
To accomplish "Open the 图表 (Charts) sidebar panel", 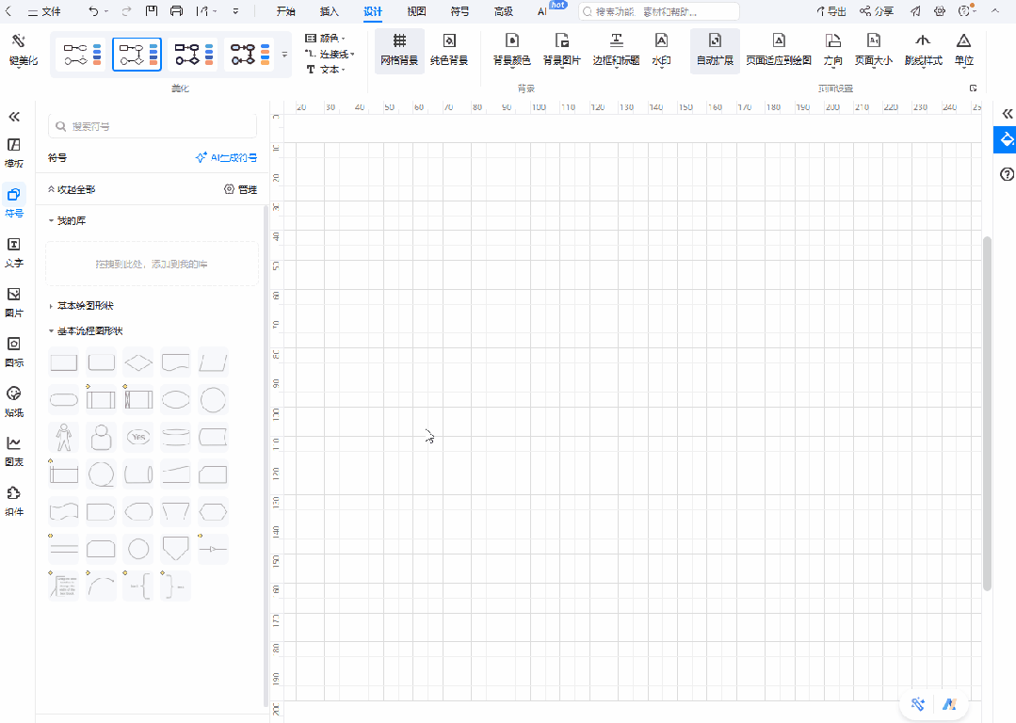I will click(x=14, y=449).
